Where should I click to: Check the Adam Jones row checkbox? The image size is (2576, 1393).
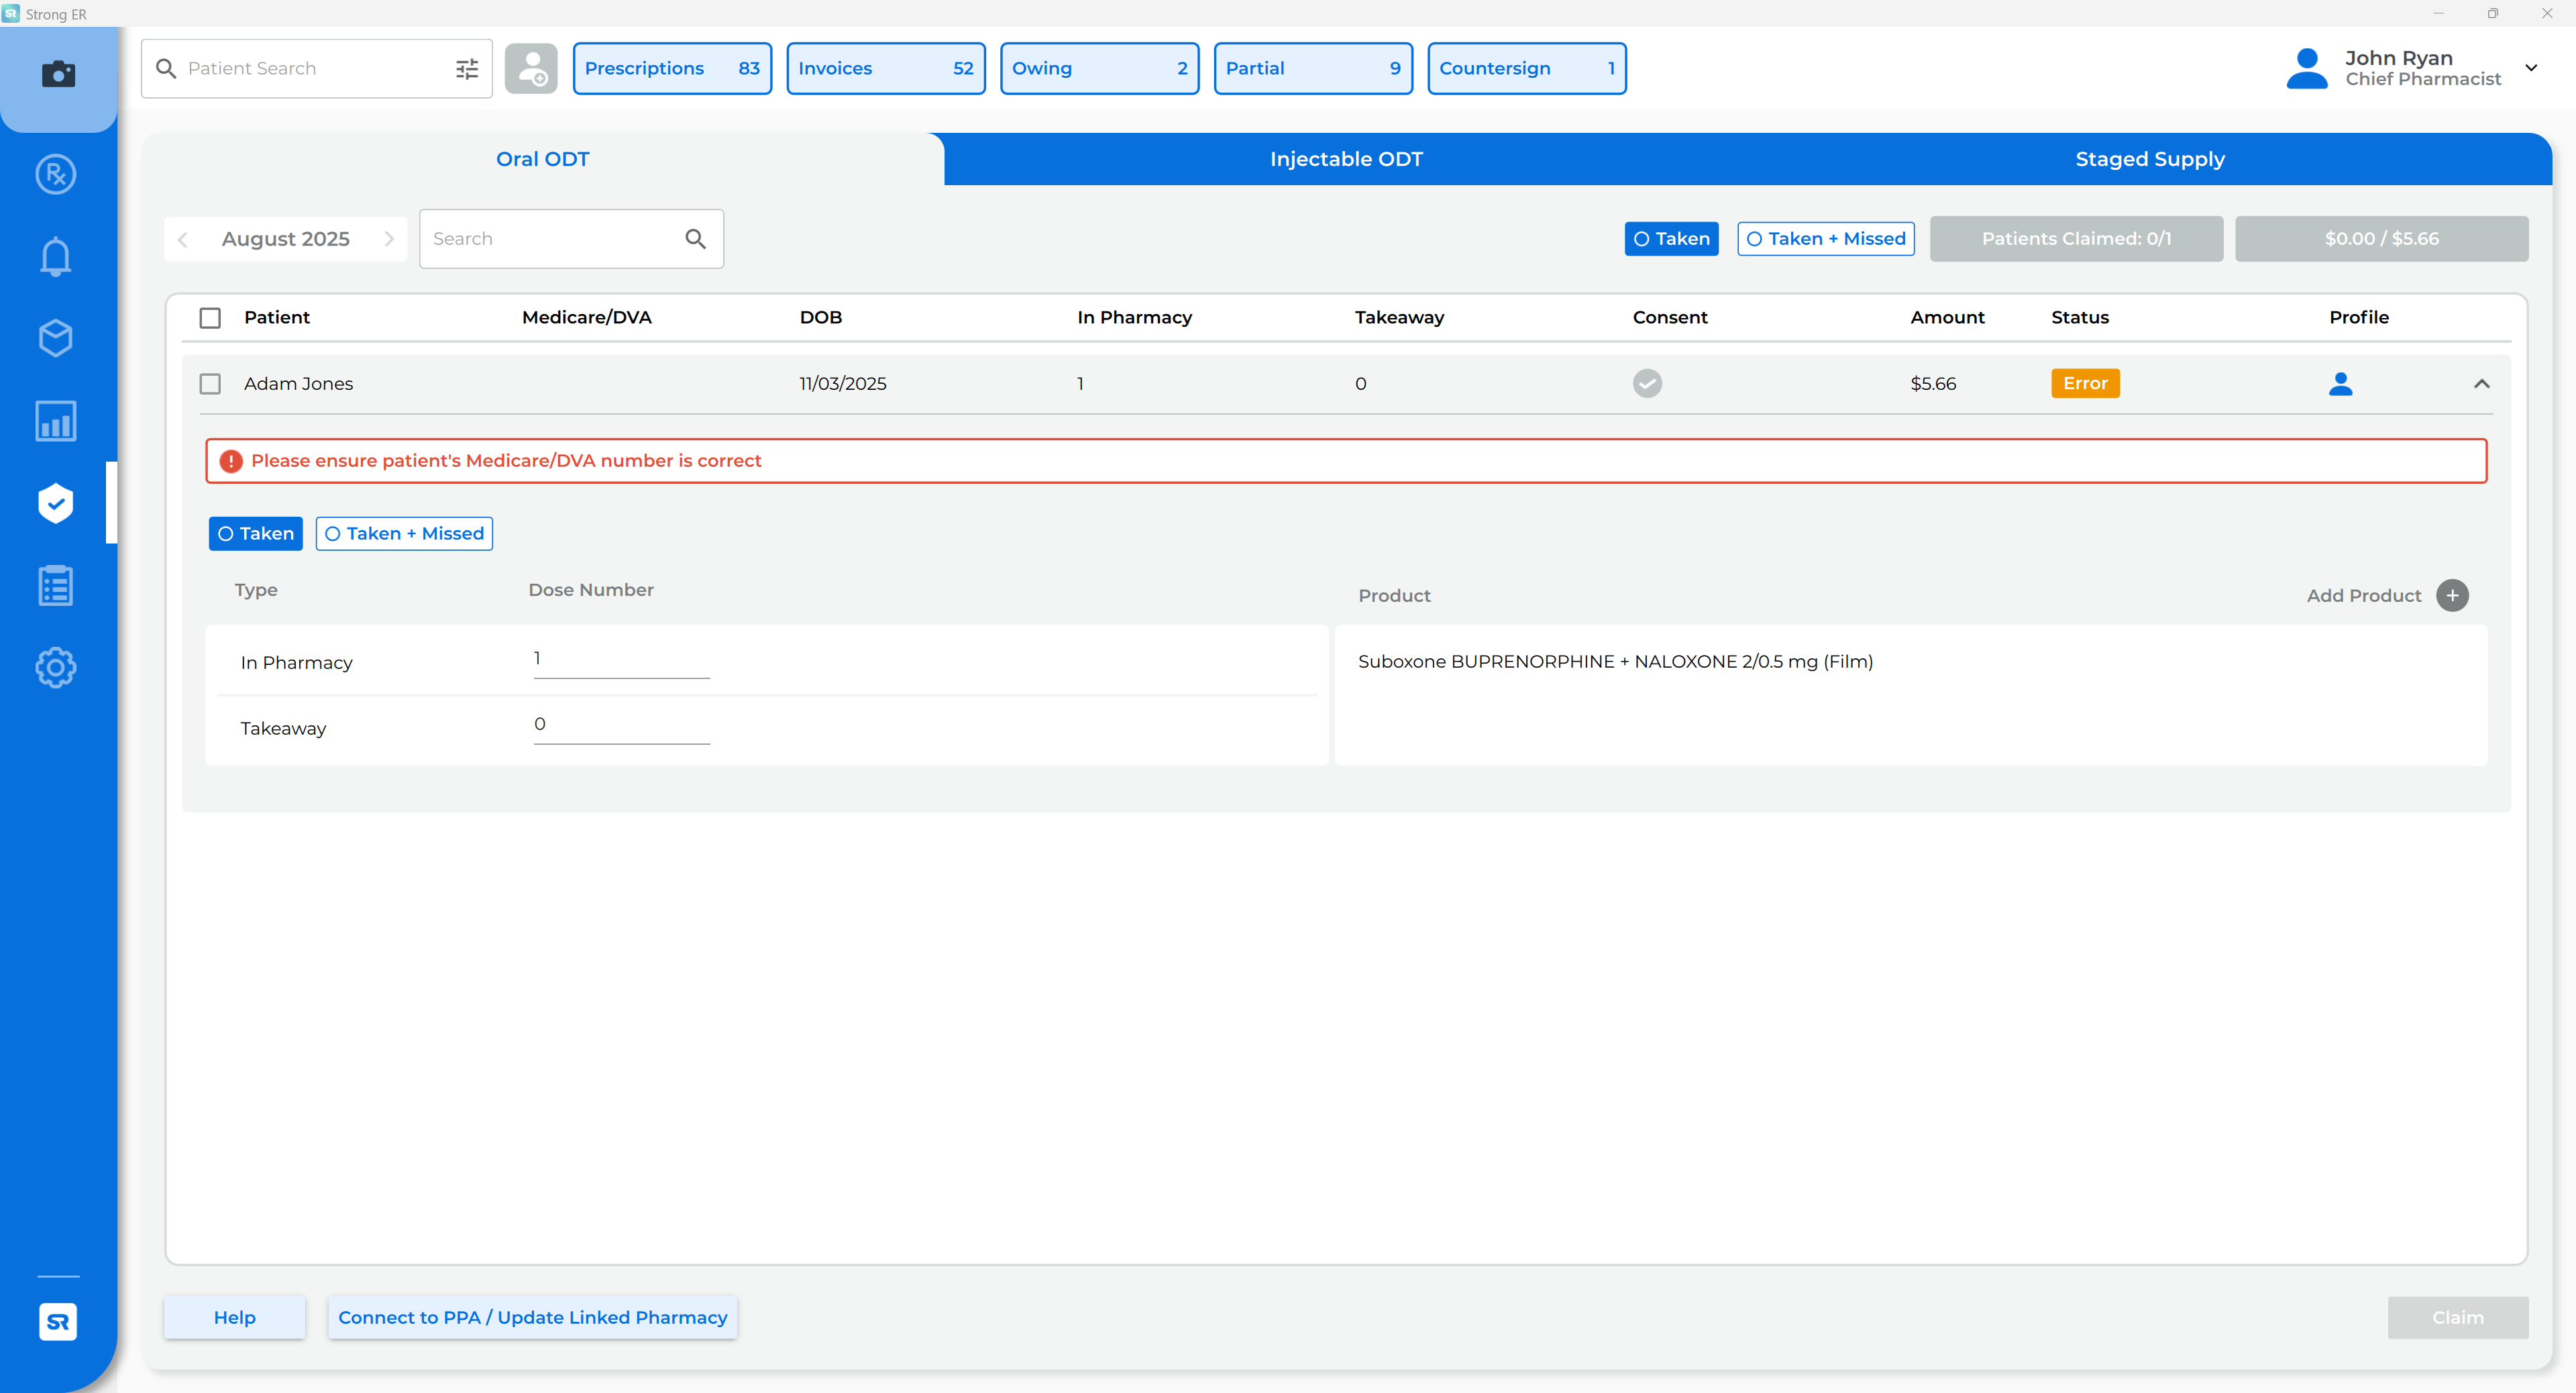[x=210, y=384]
